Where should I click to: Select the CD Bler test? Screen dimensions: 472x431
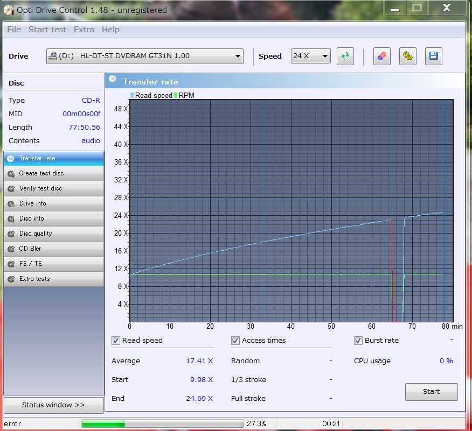[x=53, y=249]
